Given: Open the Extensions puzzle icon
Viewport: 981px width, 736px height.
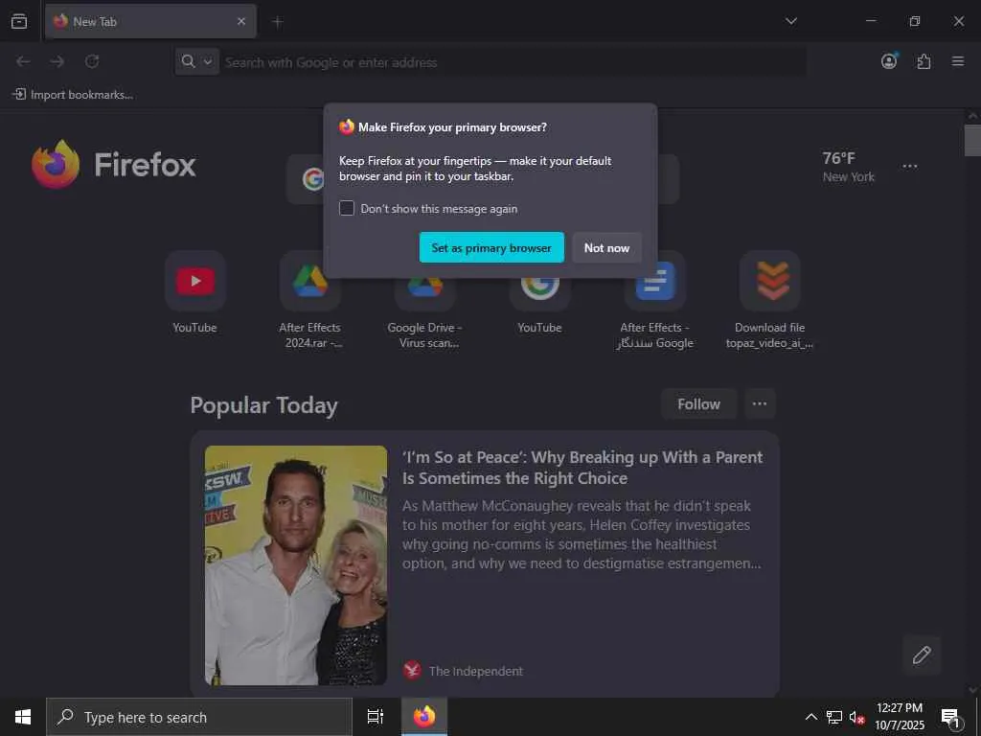Looking at the screenshot, I should click(924, 61).
